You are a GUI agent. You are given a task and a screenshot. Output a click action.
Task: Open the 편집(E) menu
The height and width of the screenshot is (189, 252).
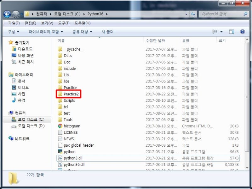[x=30, y=23]
